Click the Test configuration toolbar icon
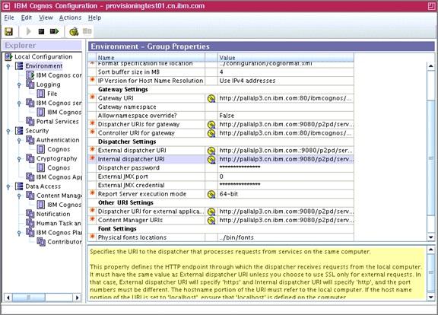Viewport: 438px width, 315px height. [x=74, y=32]
